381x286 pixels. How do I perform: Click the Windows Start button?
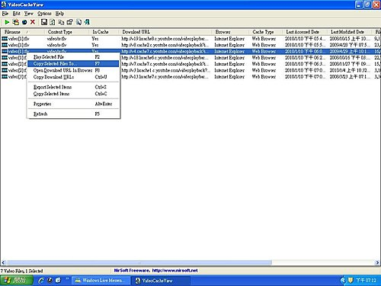point(17,281)
